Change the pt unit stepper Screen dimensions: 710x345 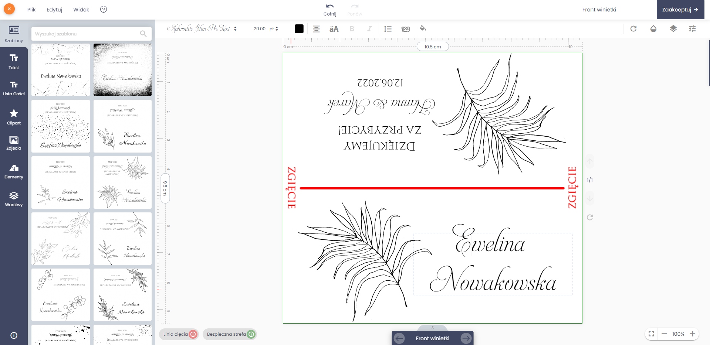[274, 29]
